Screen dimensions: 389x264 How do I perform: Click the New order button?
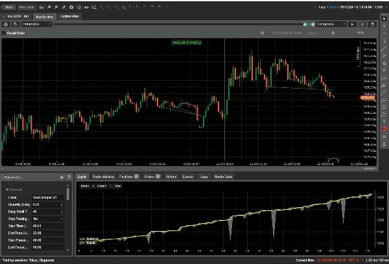[x=27, y=7]
